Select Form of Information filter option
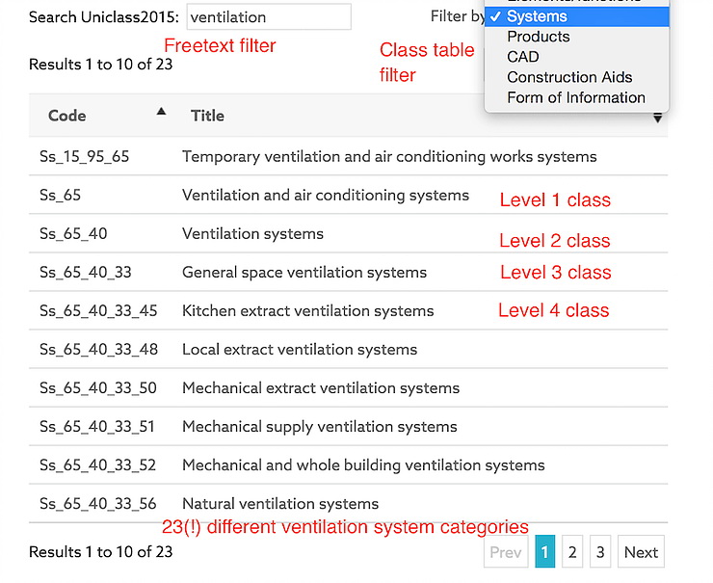Image resolution: width=713 pixels, height=583 pixels. [575, 97]
